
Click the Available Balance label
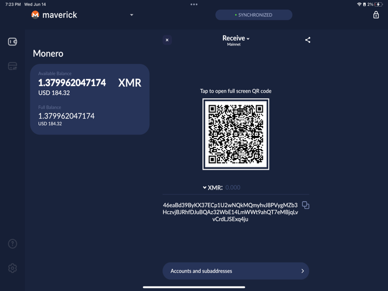click(55, 74)
